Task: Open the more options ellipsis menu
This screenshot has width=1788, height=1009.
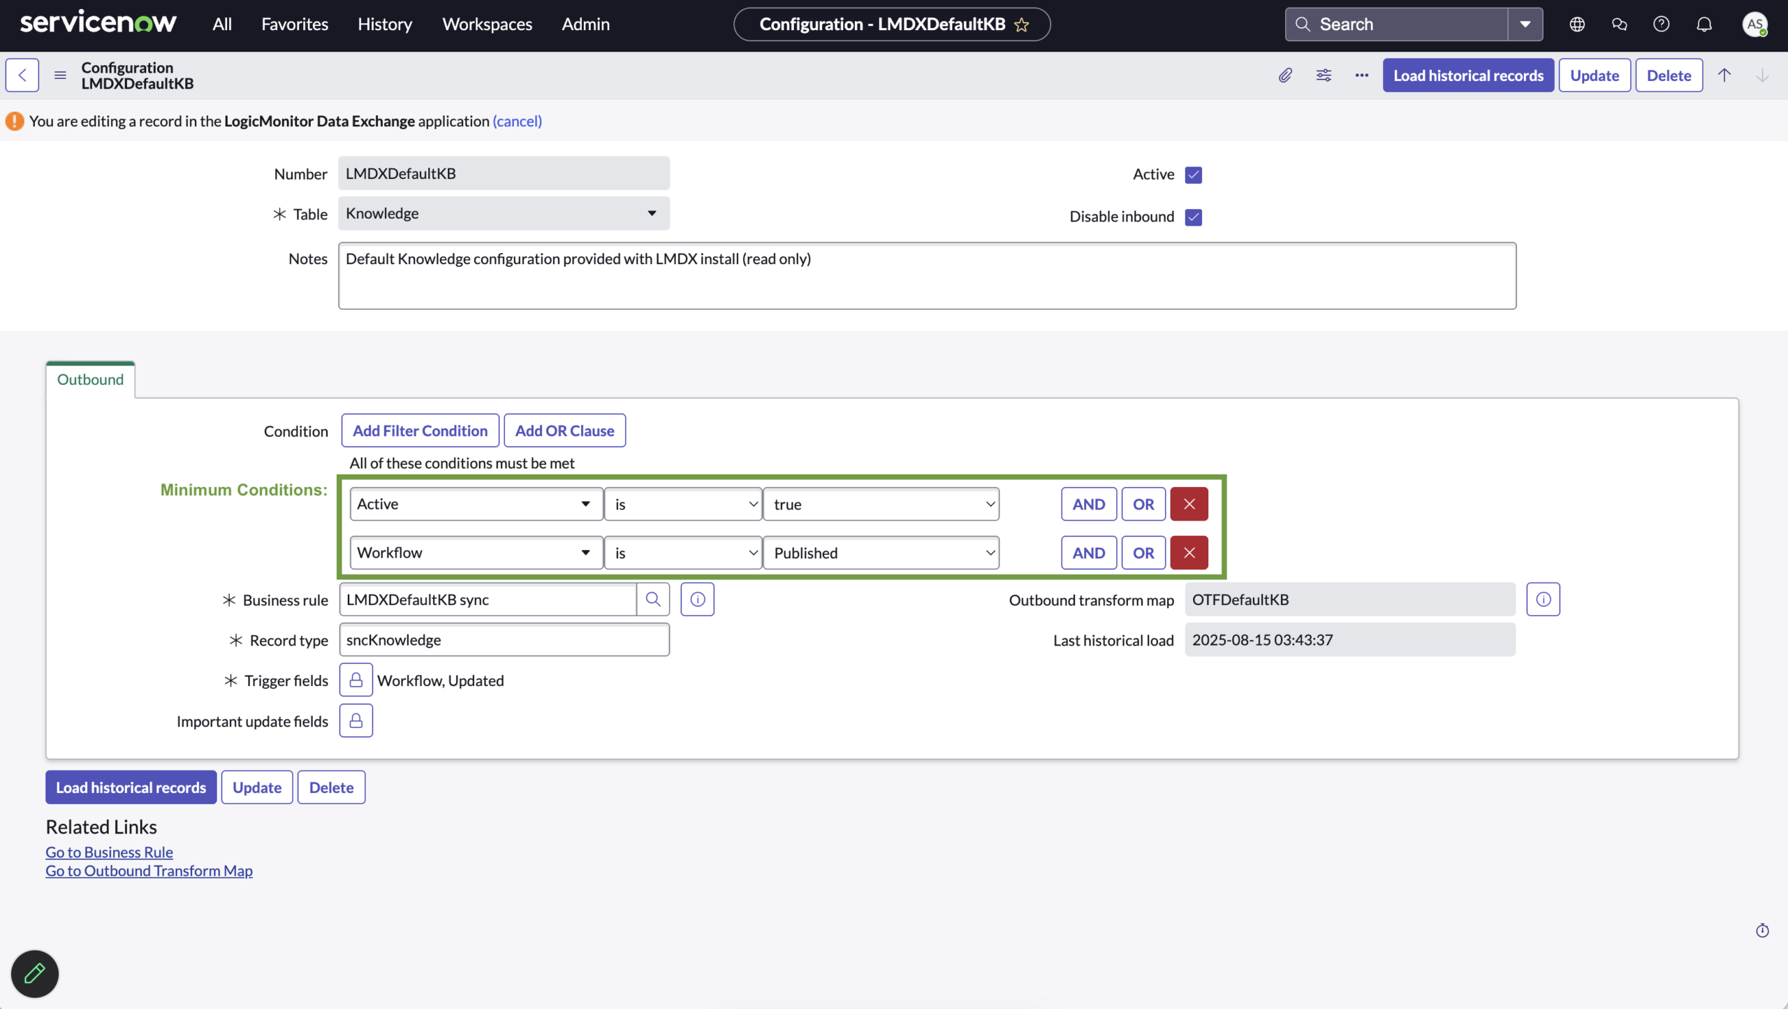Action: (1361, 75)
